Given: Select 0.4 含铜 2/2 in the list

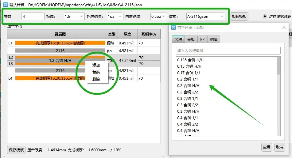Looking at the screenshot, I should pyautogui.click(x=188, y=124).
